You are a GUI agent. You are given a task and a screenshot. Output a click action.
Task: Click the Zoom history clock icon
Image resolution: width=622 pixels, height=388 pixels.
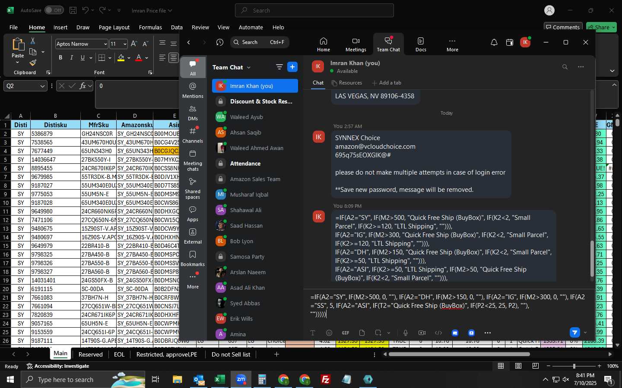click(220, 42)
